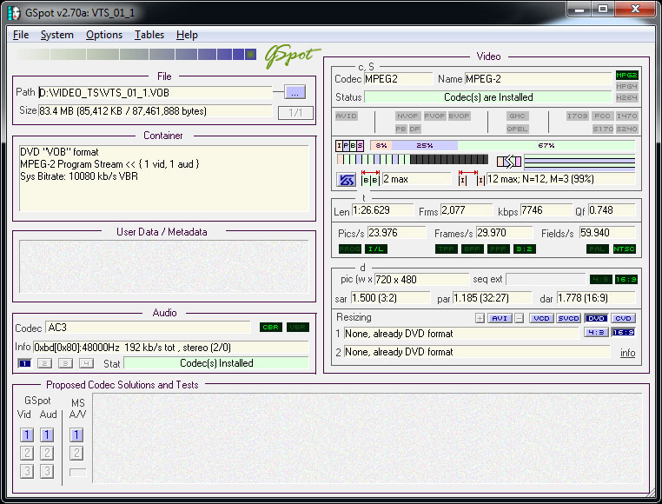662x504 pixels.
Task: Open the System menu
Action: tap(57, 35)
